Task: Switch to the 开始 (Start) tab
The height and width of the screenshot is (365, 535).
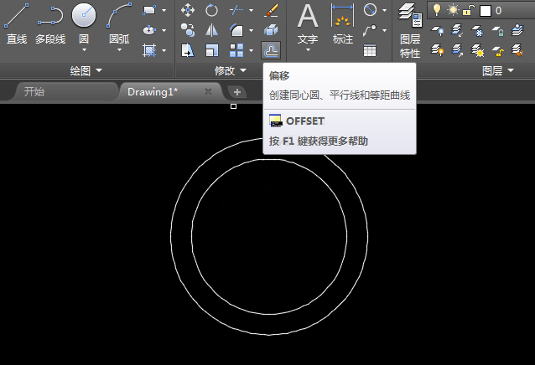Action: [x=34, y=92]
